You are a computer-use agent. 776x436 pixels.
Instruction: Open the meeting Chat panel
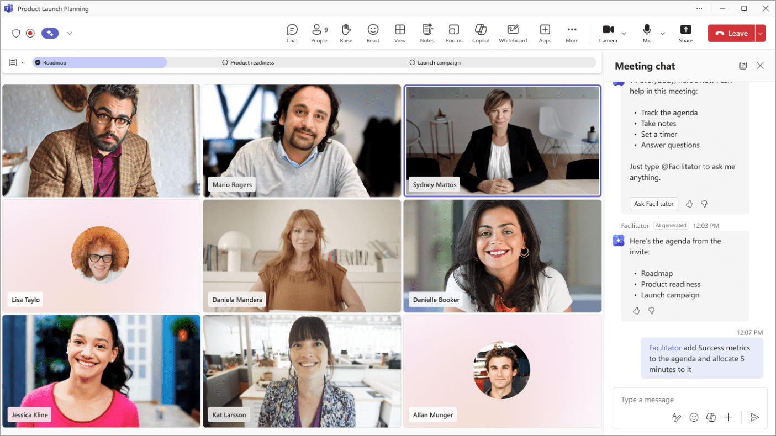click(x=292, y=33)
